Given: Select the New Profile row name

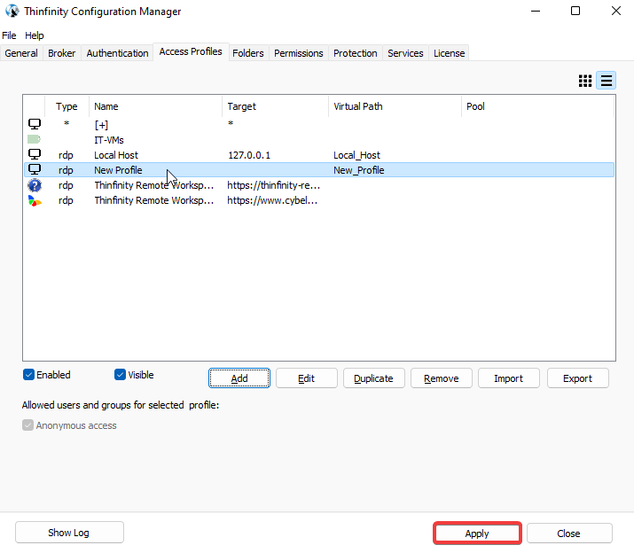Looking at the screenshot, I should (118, 170).
